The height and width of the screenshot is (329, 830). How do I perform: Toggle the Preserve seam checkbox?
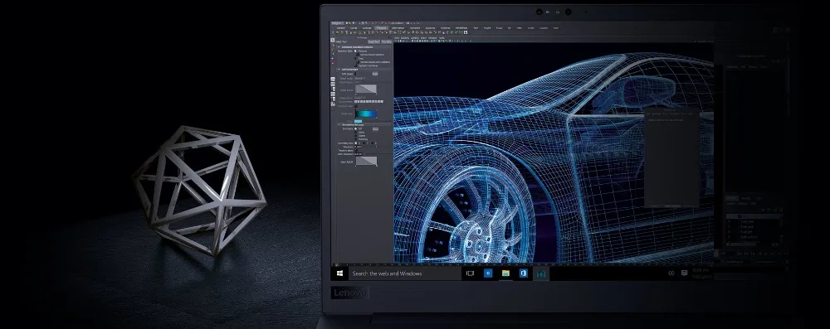pos(356,150)
